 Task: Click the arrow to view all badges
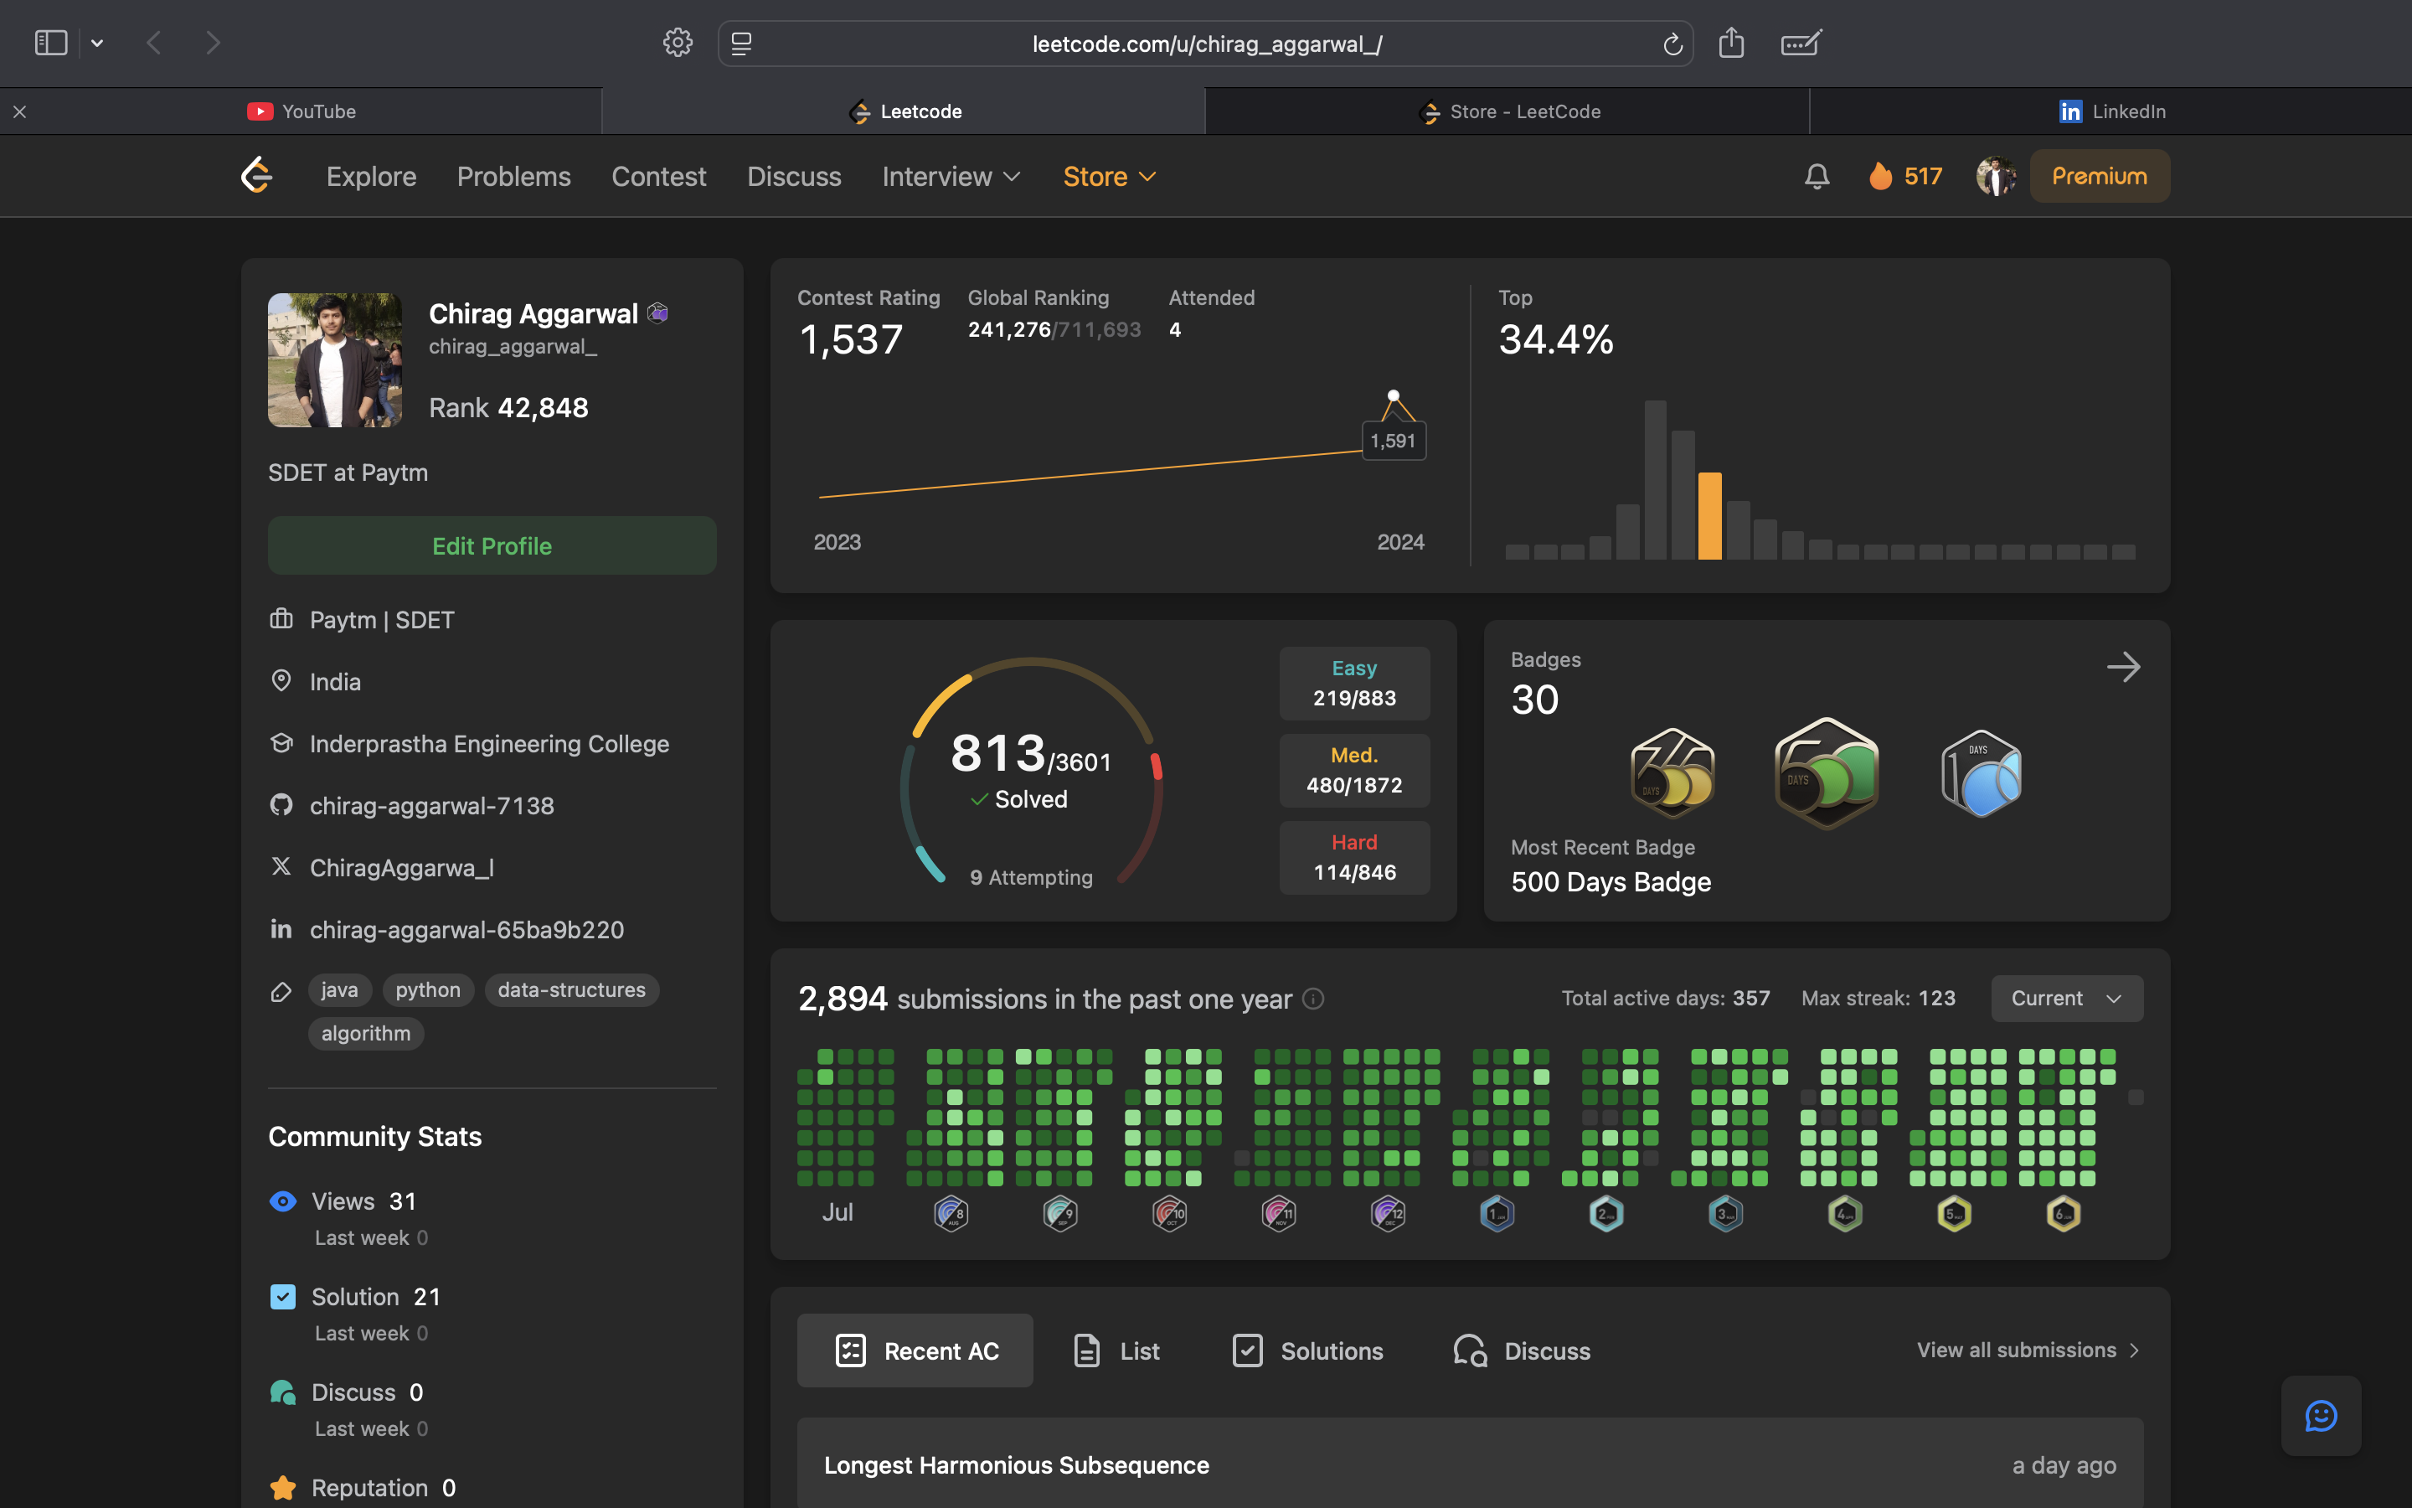tap(2124, 666)
